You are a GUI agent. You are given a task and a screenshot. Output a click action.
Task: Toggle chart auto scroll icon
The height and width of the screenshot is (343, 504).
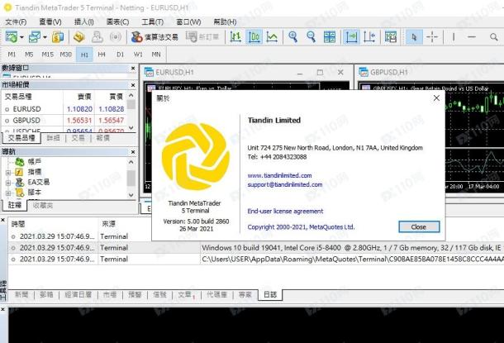tap(351, 37)
